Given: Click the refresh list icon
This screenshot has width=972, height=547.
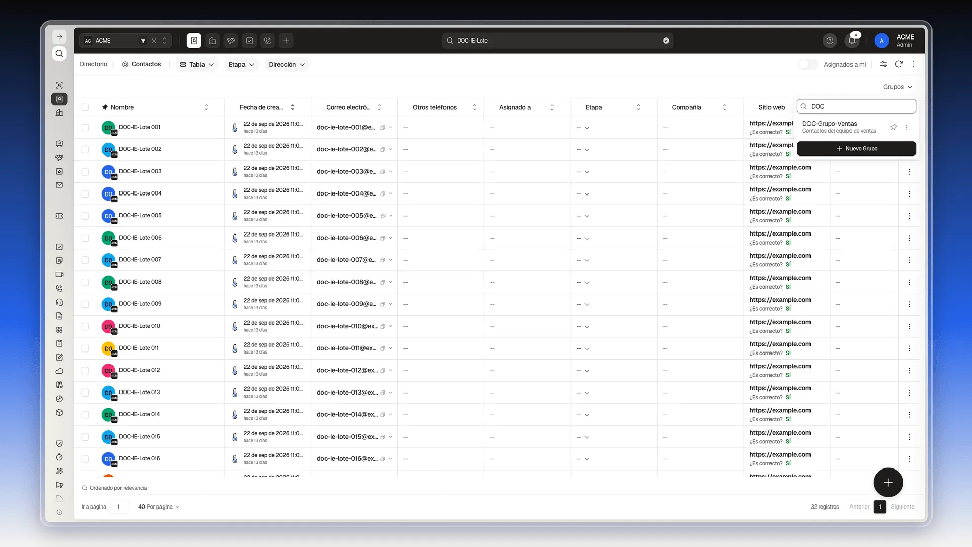Looking at the screenshot, I should [x=899, y=64].
